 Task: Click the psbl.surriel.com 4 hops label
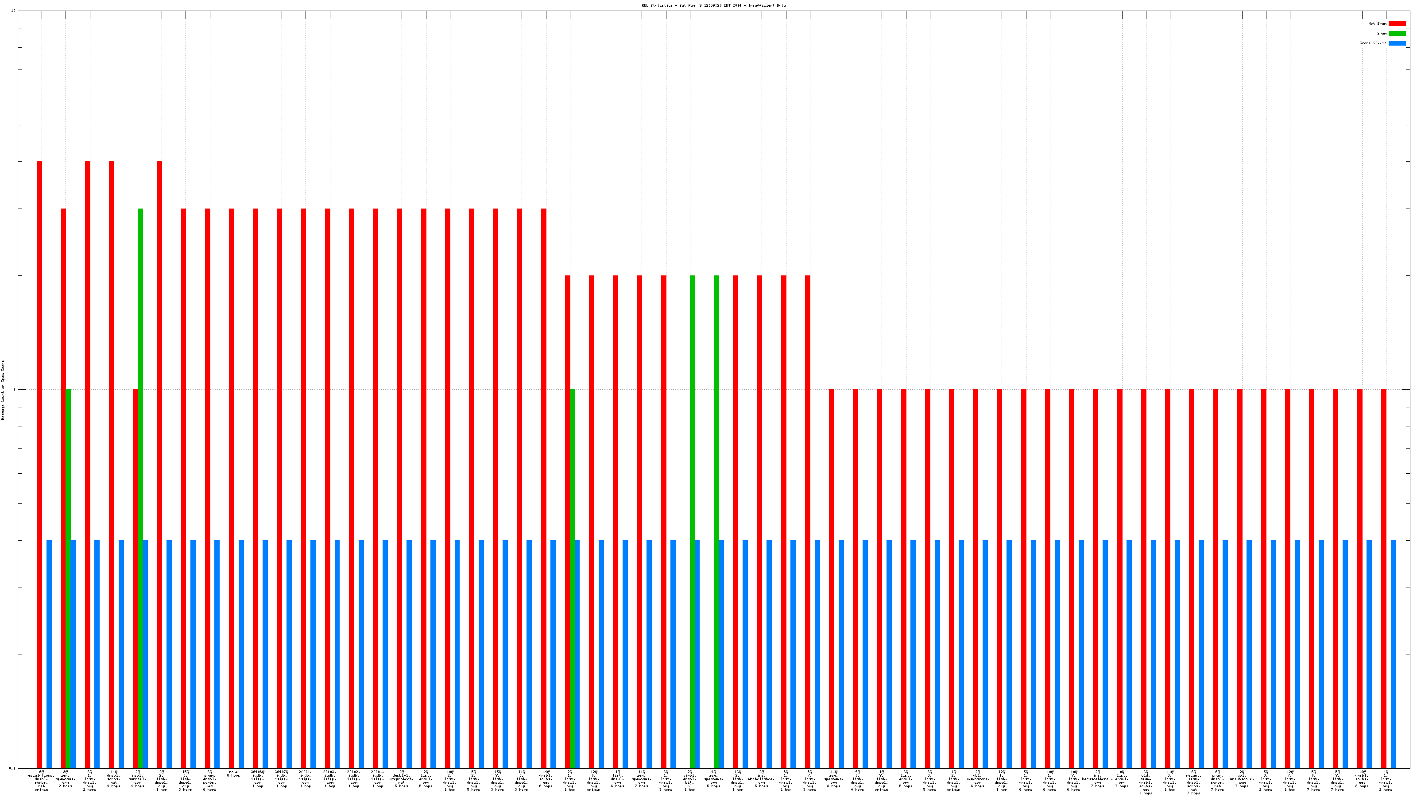138,779
